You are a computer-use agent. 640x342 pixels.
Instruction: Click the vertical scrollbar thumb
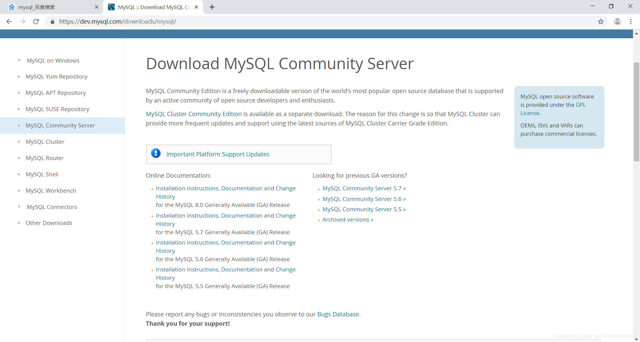point(636,112)
